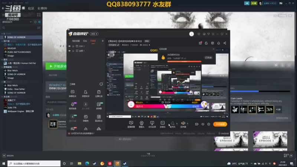Open the user avatar in streaming app
The width and height of the screenshot is (297, 167).
pos(192,34)
